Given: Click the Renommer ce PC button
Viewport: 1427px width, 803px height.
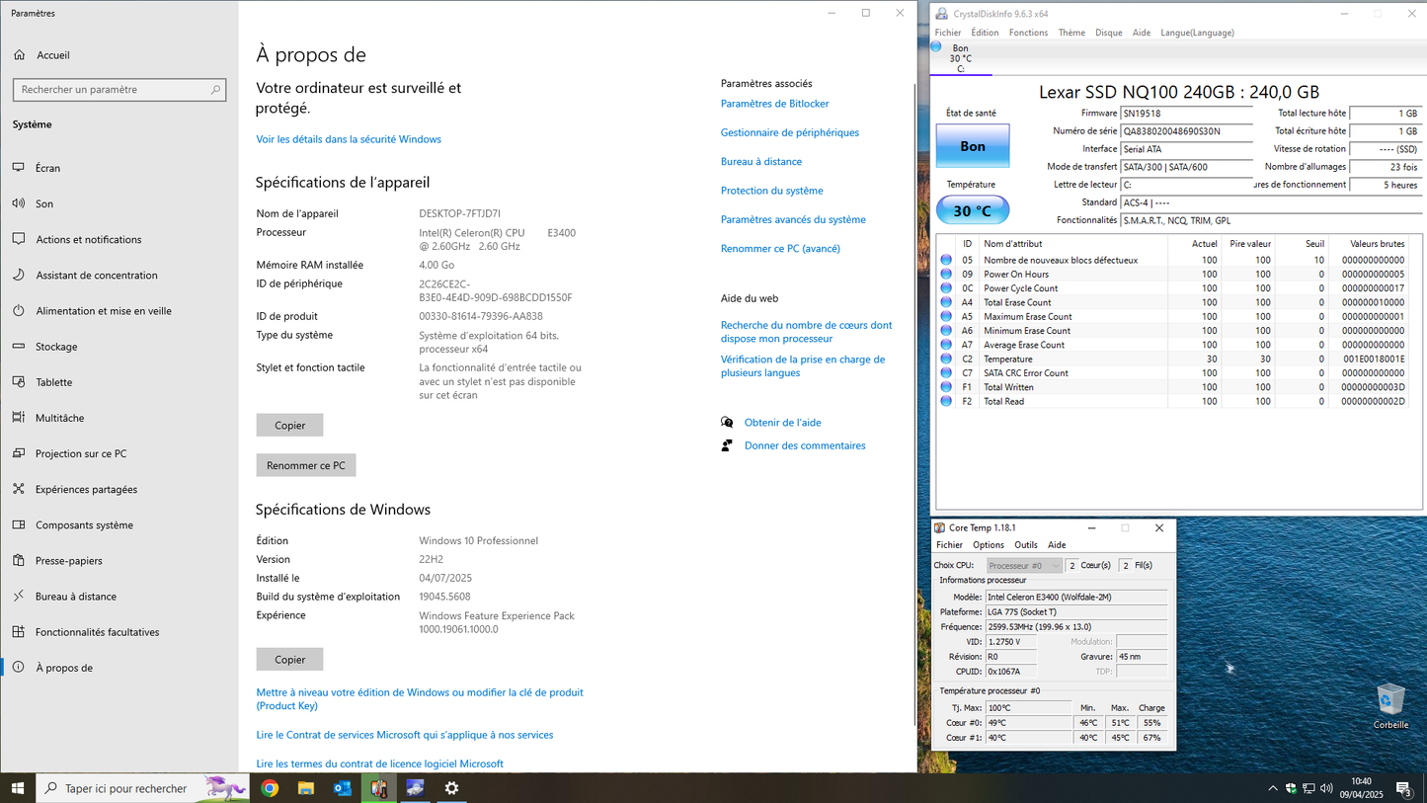Looking at the screenshot, I should click(305, 465).
